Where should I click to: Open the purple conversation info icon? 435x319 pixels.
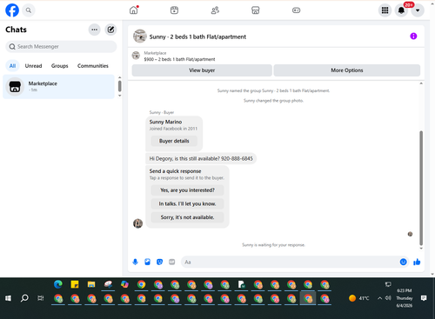[413, 37]
